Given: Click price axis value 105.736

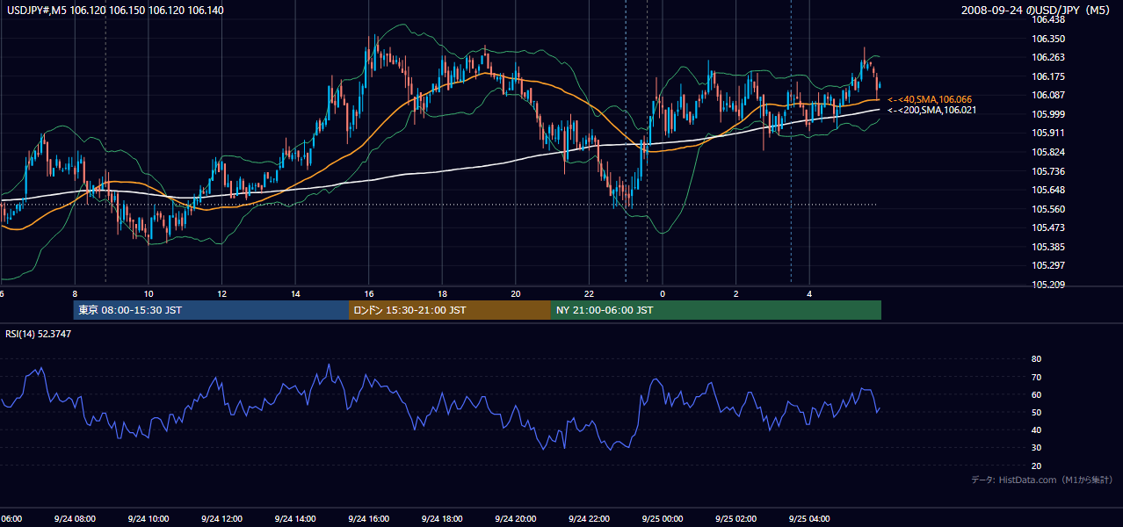Looking at the screenshot, I should [x=1048, y=171].
